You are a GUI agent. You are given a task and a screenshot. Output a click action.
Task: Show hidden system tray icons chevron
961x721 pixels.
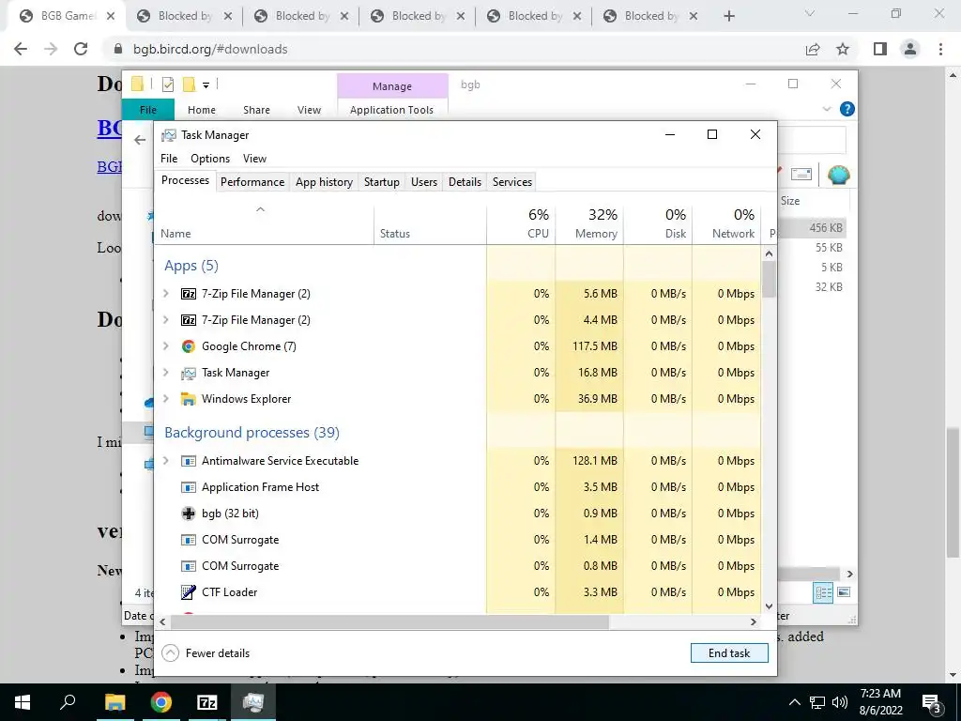794,702
